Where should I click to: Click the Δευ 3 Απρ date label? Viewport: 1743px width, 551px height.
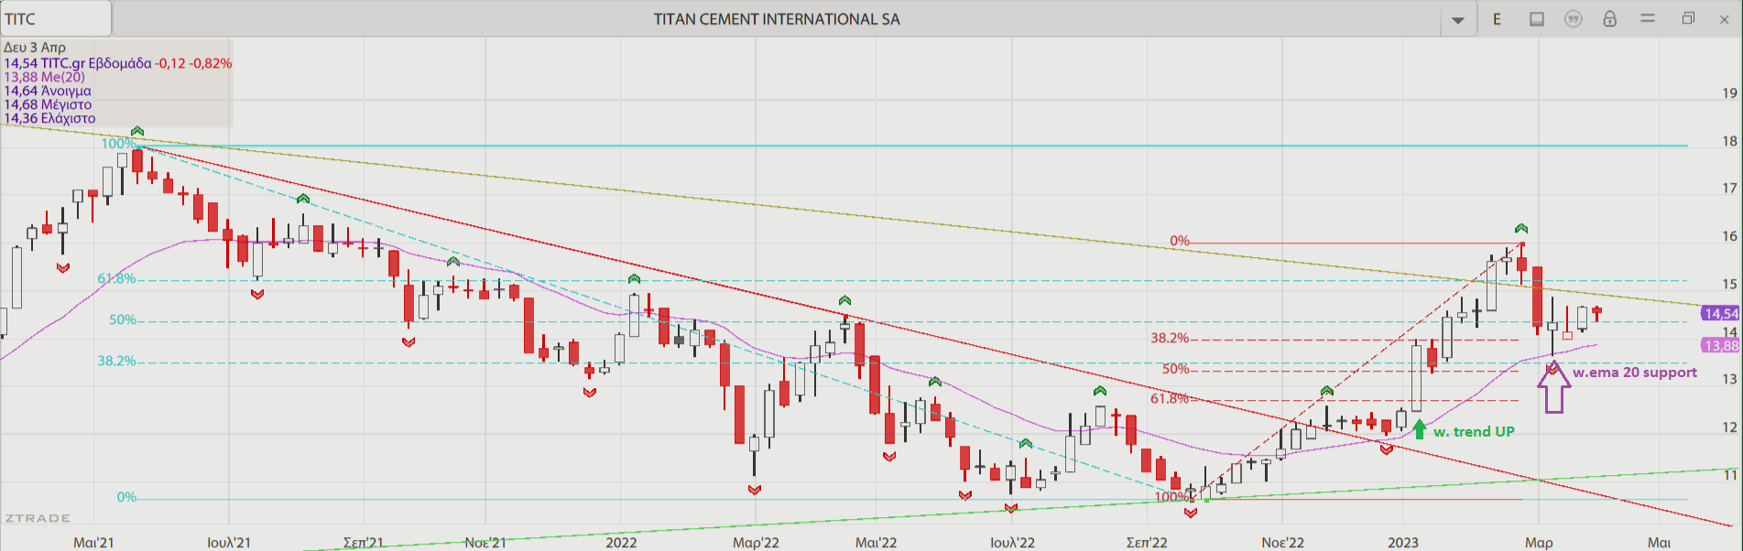point(35,48)
